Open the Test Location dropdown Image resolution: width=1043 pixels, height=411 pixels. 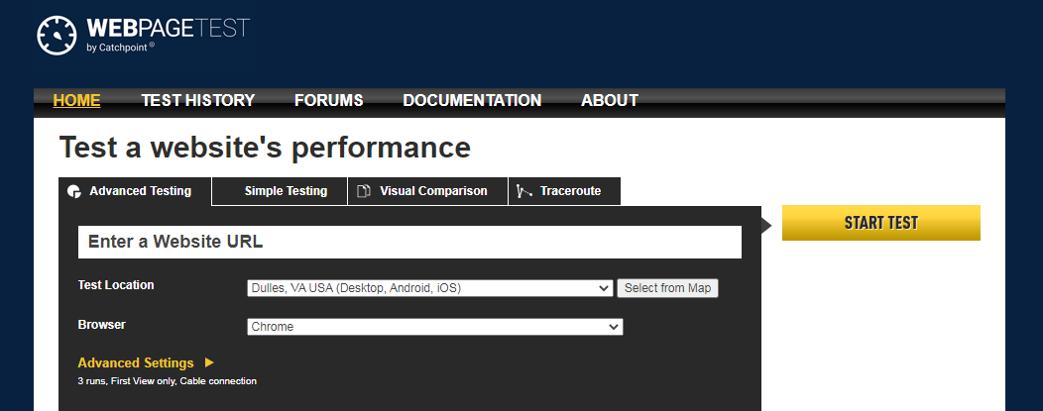tap(429, 288)
